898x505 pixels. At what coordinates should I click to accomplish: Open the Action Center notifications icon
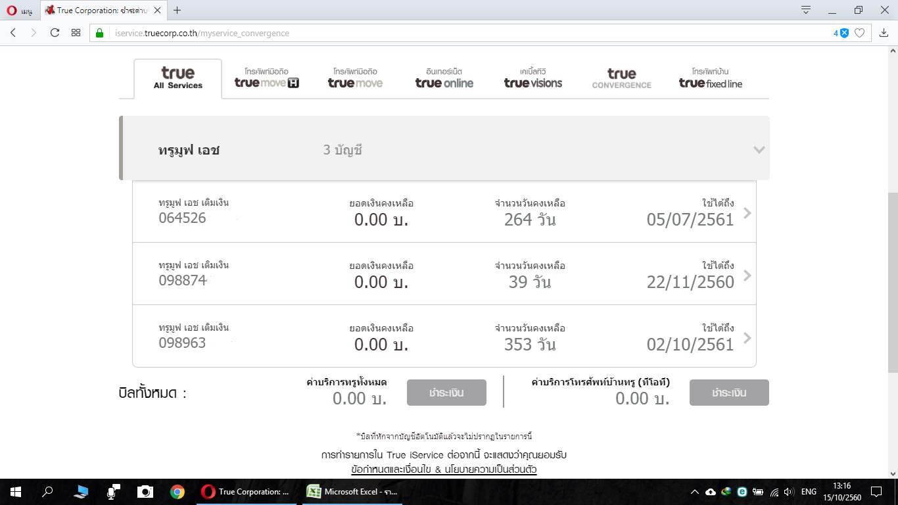pos(876,492)
